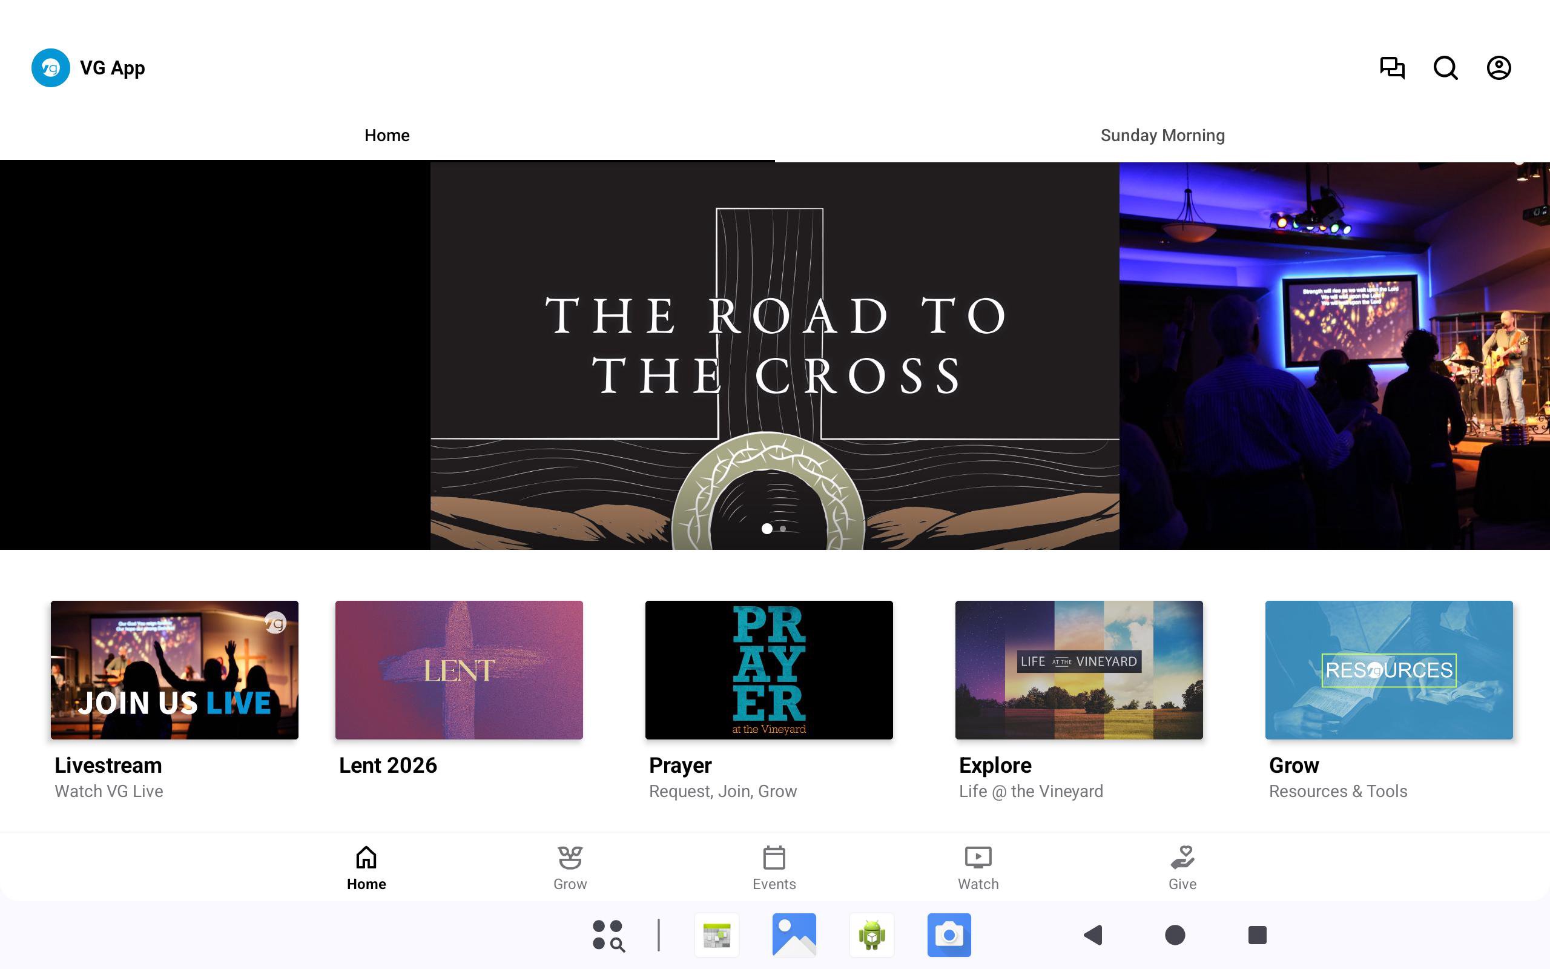Screen dimensions: 1550x969
Task: Launch the camera app from taskbar
Action: point(949,935)
